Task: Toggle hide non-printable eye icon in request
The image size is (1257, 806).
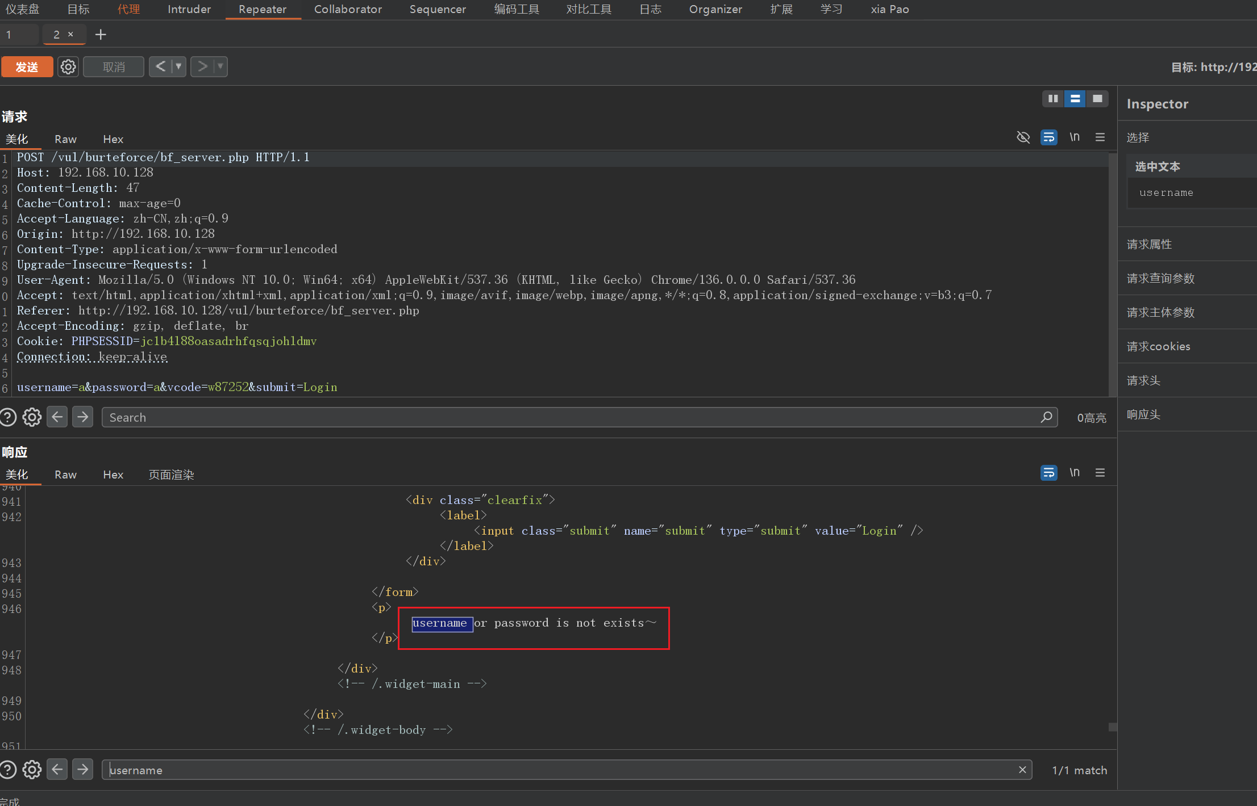Action: point(1023,137)
